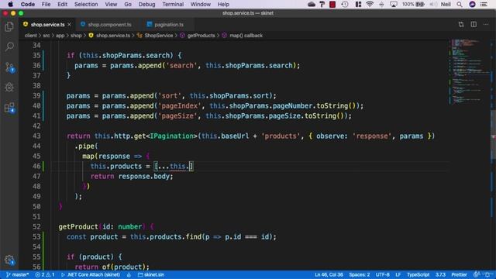Open the Selection menu
496x279 pixels.
(86, 4)
